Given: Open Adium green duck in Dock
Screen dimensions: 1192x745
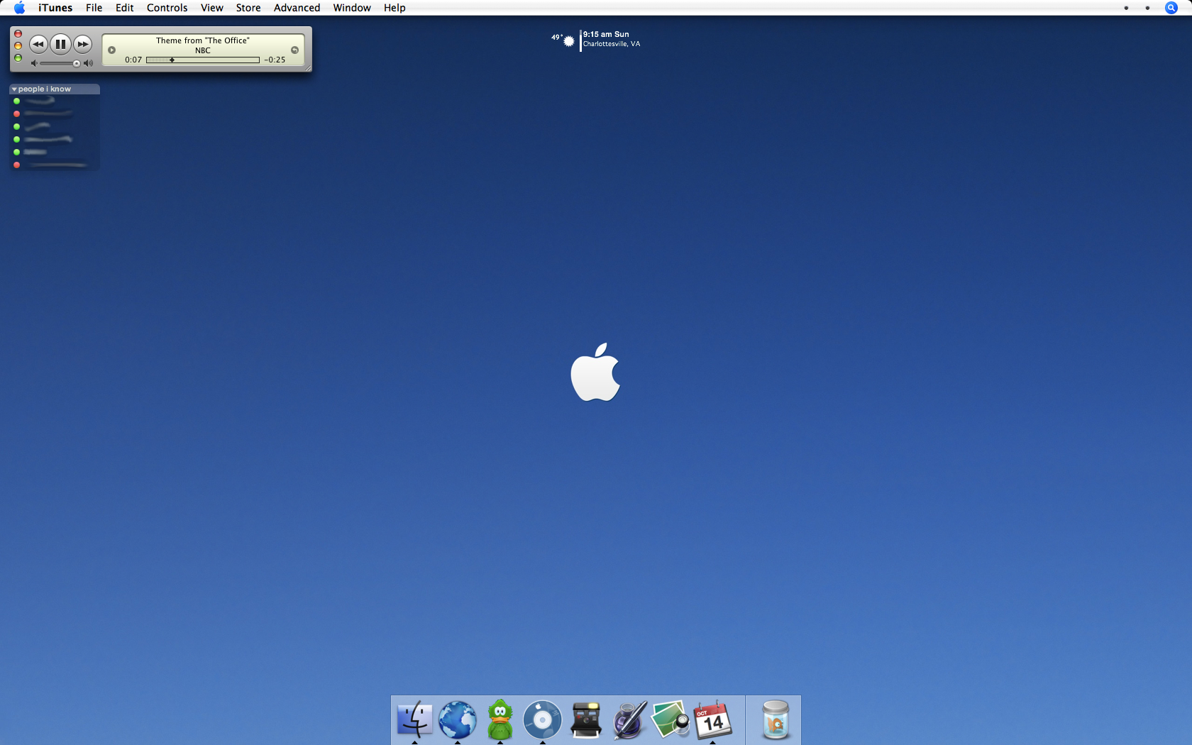Looking at the screenshot, I should click(x=500, y=719).
